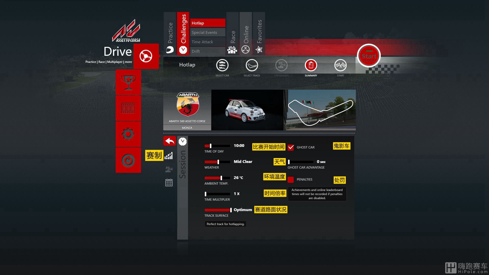Adjust the Ambient Temp slider
489x275 pixels.
pyautogui.click(x=217, y=178)
